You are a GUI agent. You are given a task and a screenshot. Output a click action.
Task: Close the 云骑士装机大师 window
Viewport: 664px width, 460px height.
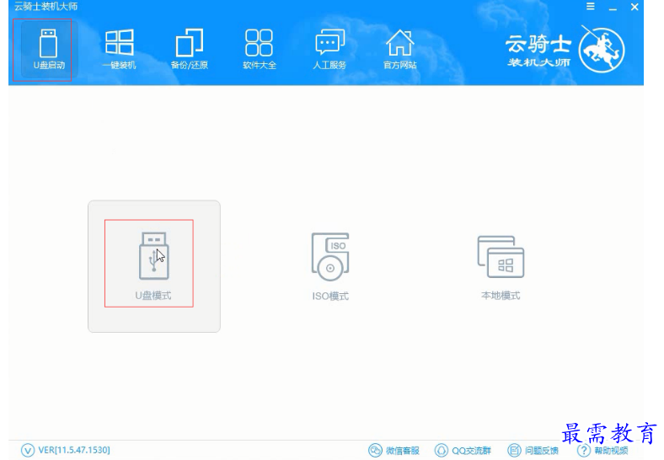point(635,7)
